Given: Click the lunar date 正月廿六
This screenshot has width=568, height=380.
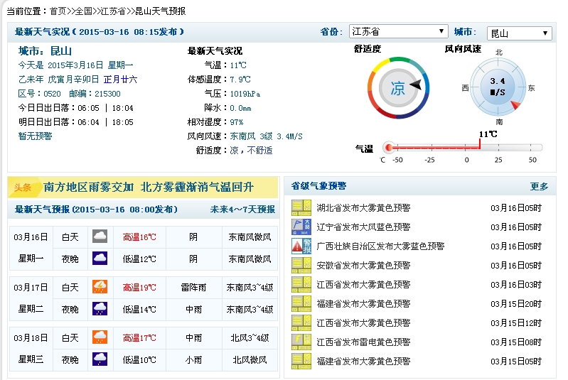Looking at the screenshot, I should point(120,80).
